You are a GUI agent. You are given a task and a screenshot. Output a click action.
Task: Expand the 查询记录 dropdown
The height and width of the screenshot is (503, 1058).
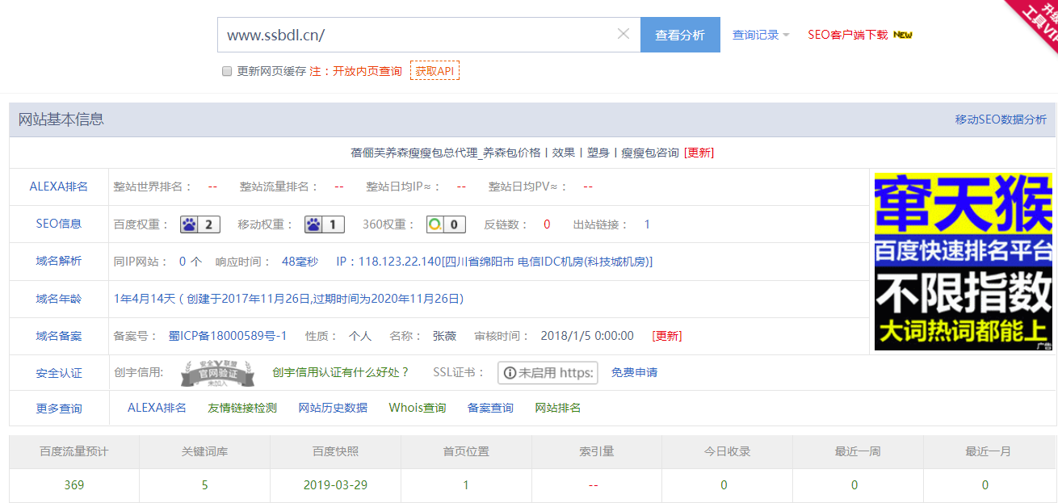[x=758, y=34]
